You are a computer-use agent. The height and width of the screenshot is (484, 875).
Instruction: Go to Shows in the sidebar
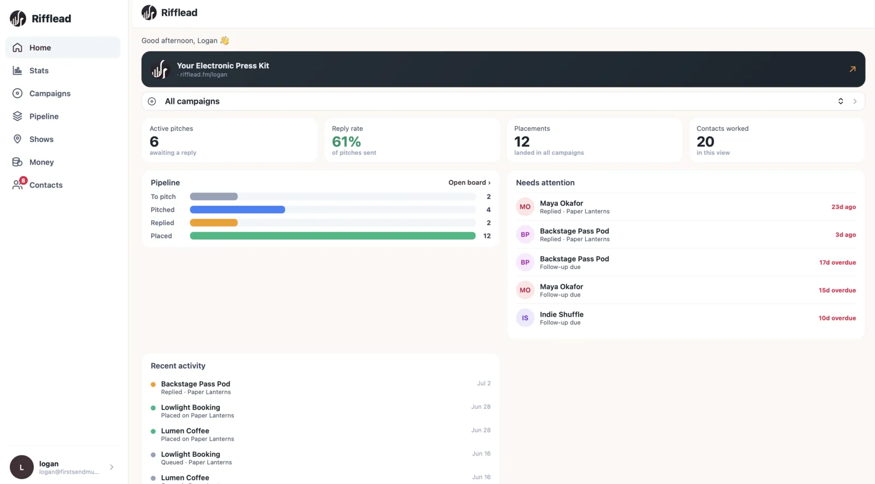(63, 139)
